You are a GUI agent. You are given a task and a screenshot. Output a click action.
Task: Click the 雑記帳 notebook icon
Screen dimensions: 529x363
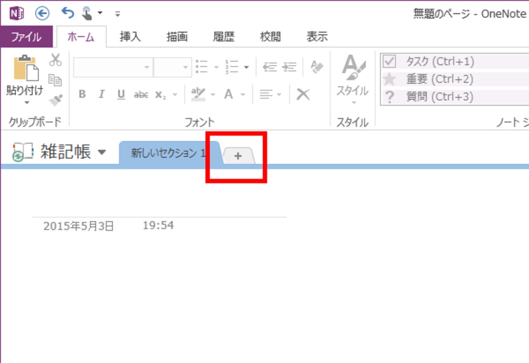22,152
